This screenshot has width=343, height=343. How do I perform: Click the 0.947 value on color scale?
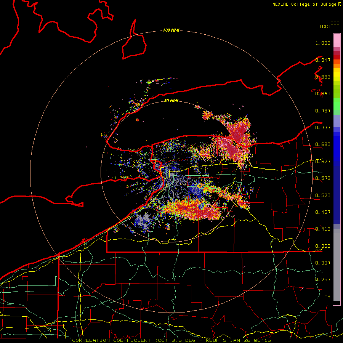click(323, 60)
